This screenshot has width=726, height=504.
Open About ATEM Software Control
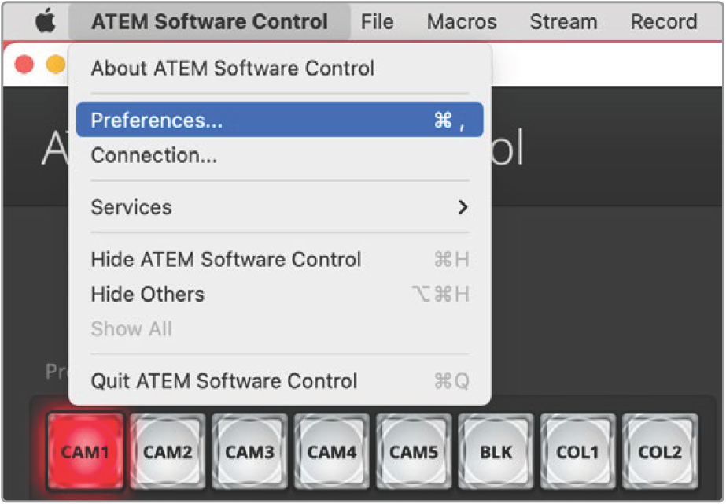[280, 69]
